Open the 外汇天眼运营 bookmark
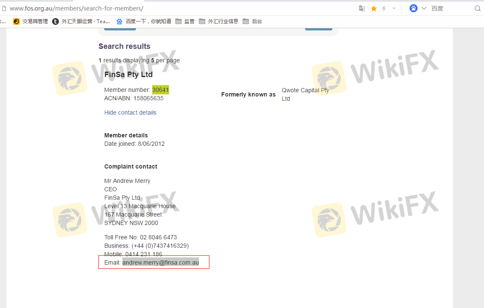 coord(82,21)
